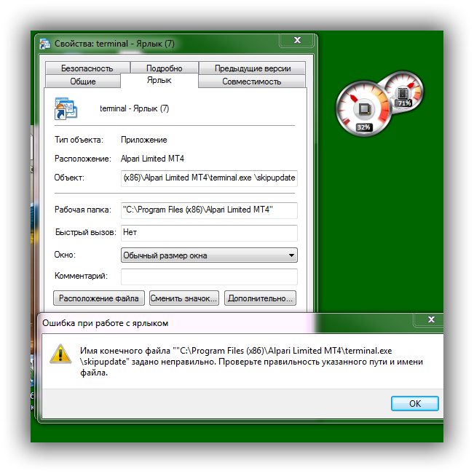Confirm the error dialog with OK
The image size is (474, 473).
tap(415, 404)
